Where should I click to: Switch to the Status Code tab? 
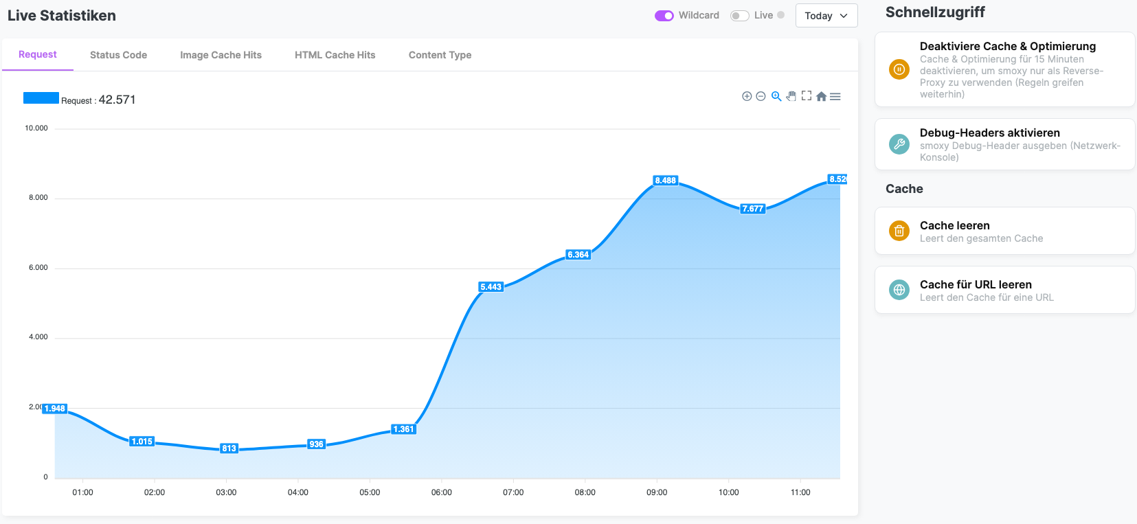coord(118,55)
